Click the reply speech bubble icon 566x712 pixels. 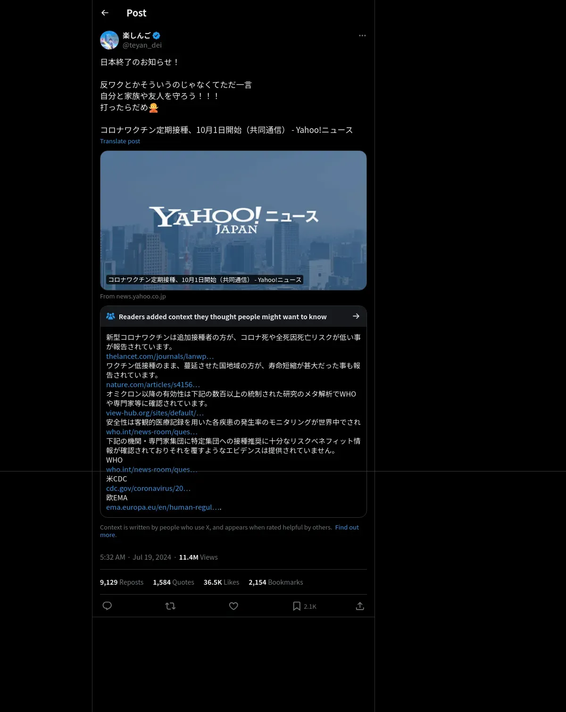point(107,606)
